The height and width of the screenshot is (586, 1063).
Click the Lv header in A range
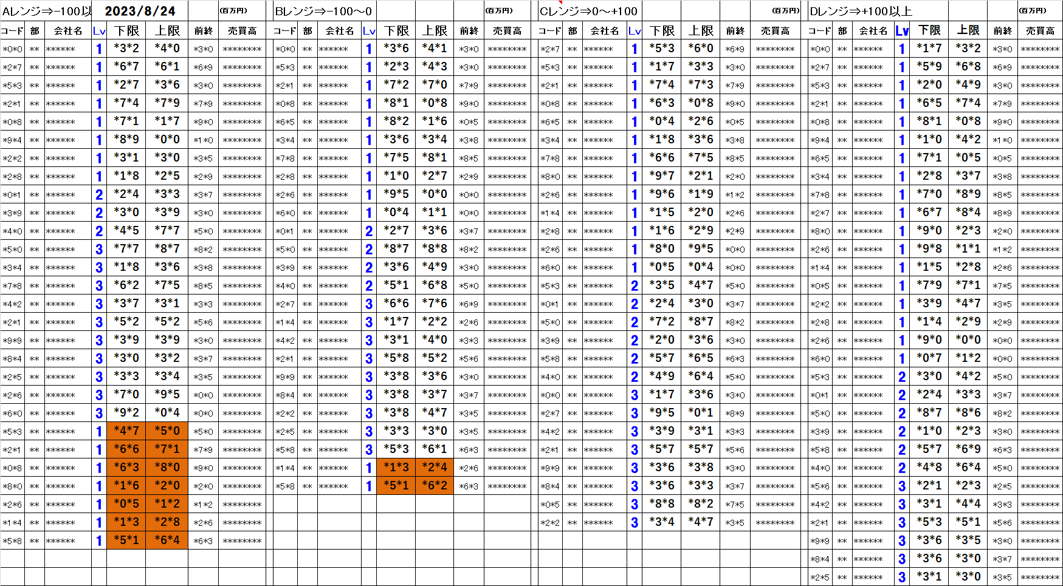coord(99,30)
